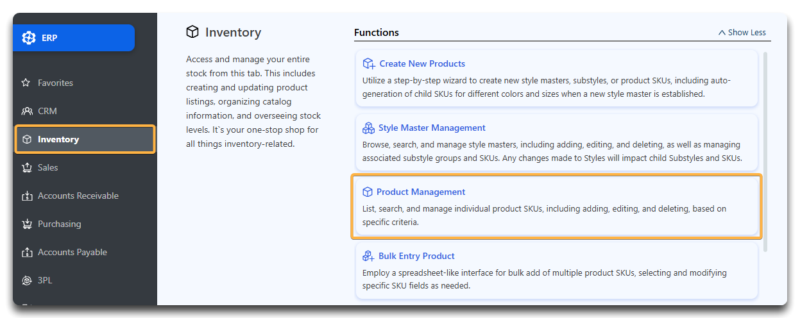
Task: Click the Style Master Management cubes icon
Action: pyautogui.click(x=368, y=128)
